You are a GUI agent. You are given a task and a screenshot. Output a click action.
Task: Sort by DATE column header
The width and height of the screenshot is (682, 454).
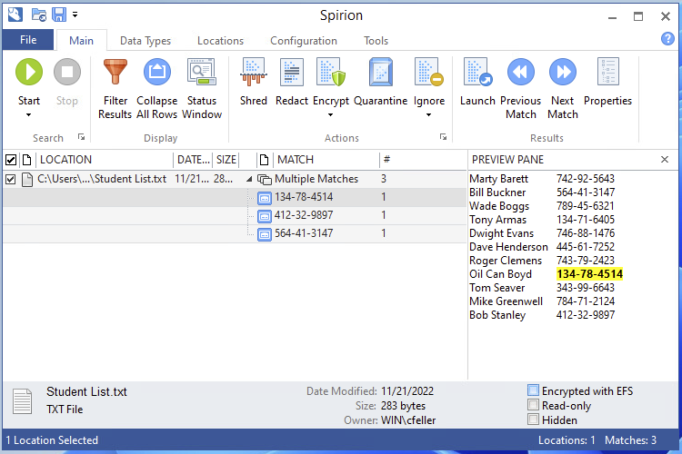click(x=193, y=160)
